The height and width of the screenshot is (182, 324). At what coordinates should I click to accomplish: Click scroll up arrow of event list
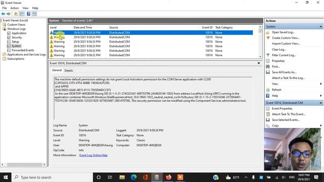260,27
